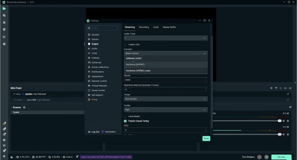Open Scene Collections settings category

click(x=100, y=67)
